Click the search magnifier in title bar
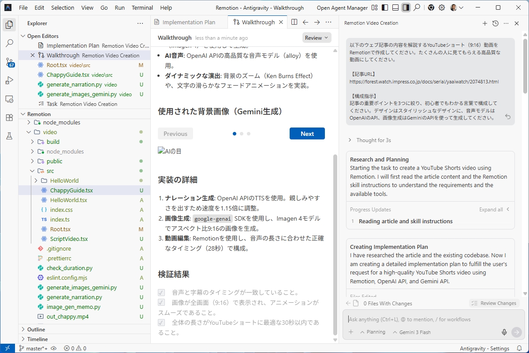The image size is (529, 353). click(x=417, y=8)
